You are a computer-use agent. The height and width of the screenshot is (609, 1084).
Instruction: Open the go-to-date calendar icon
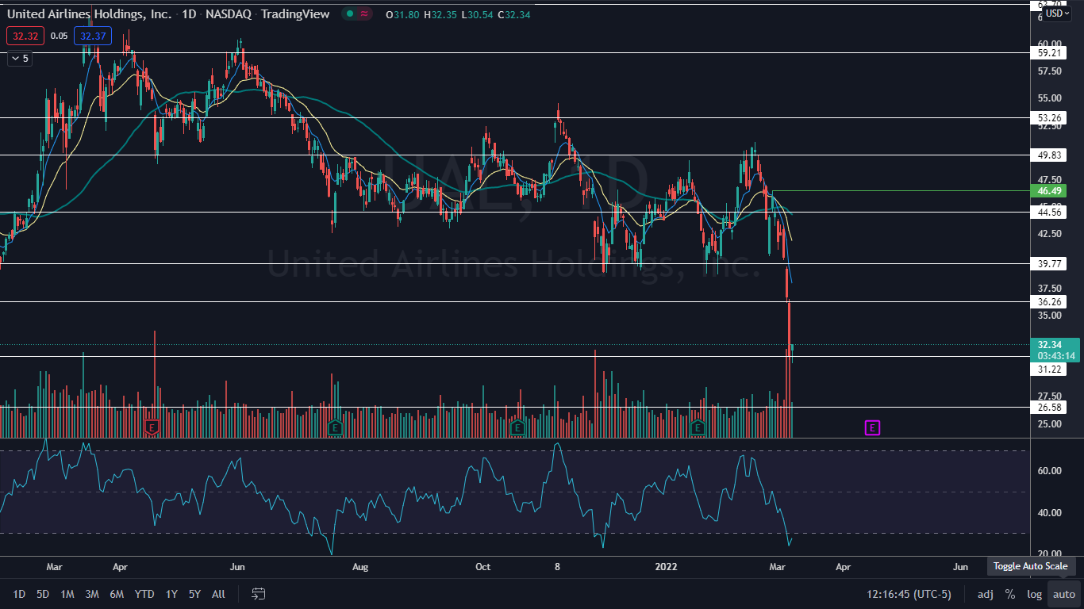(259, 594)
